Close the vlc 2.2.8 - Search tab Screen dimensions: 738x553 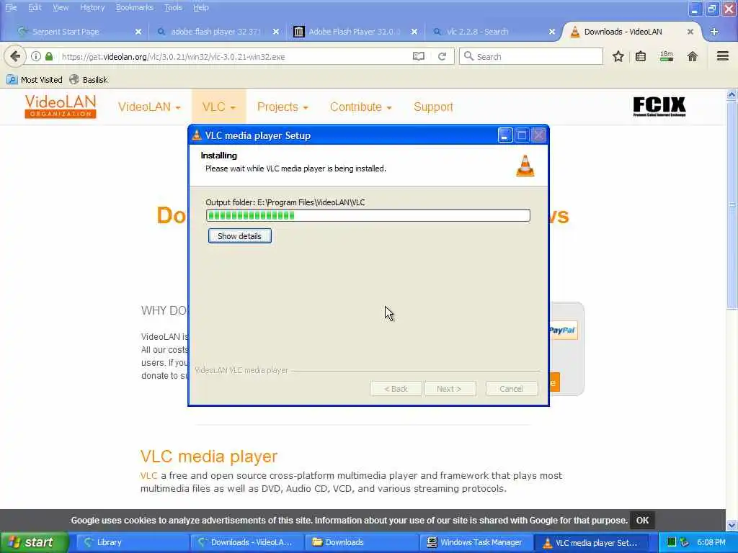[551, 32]
